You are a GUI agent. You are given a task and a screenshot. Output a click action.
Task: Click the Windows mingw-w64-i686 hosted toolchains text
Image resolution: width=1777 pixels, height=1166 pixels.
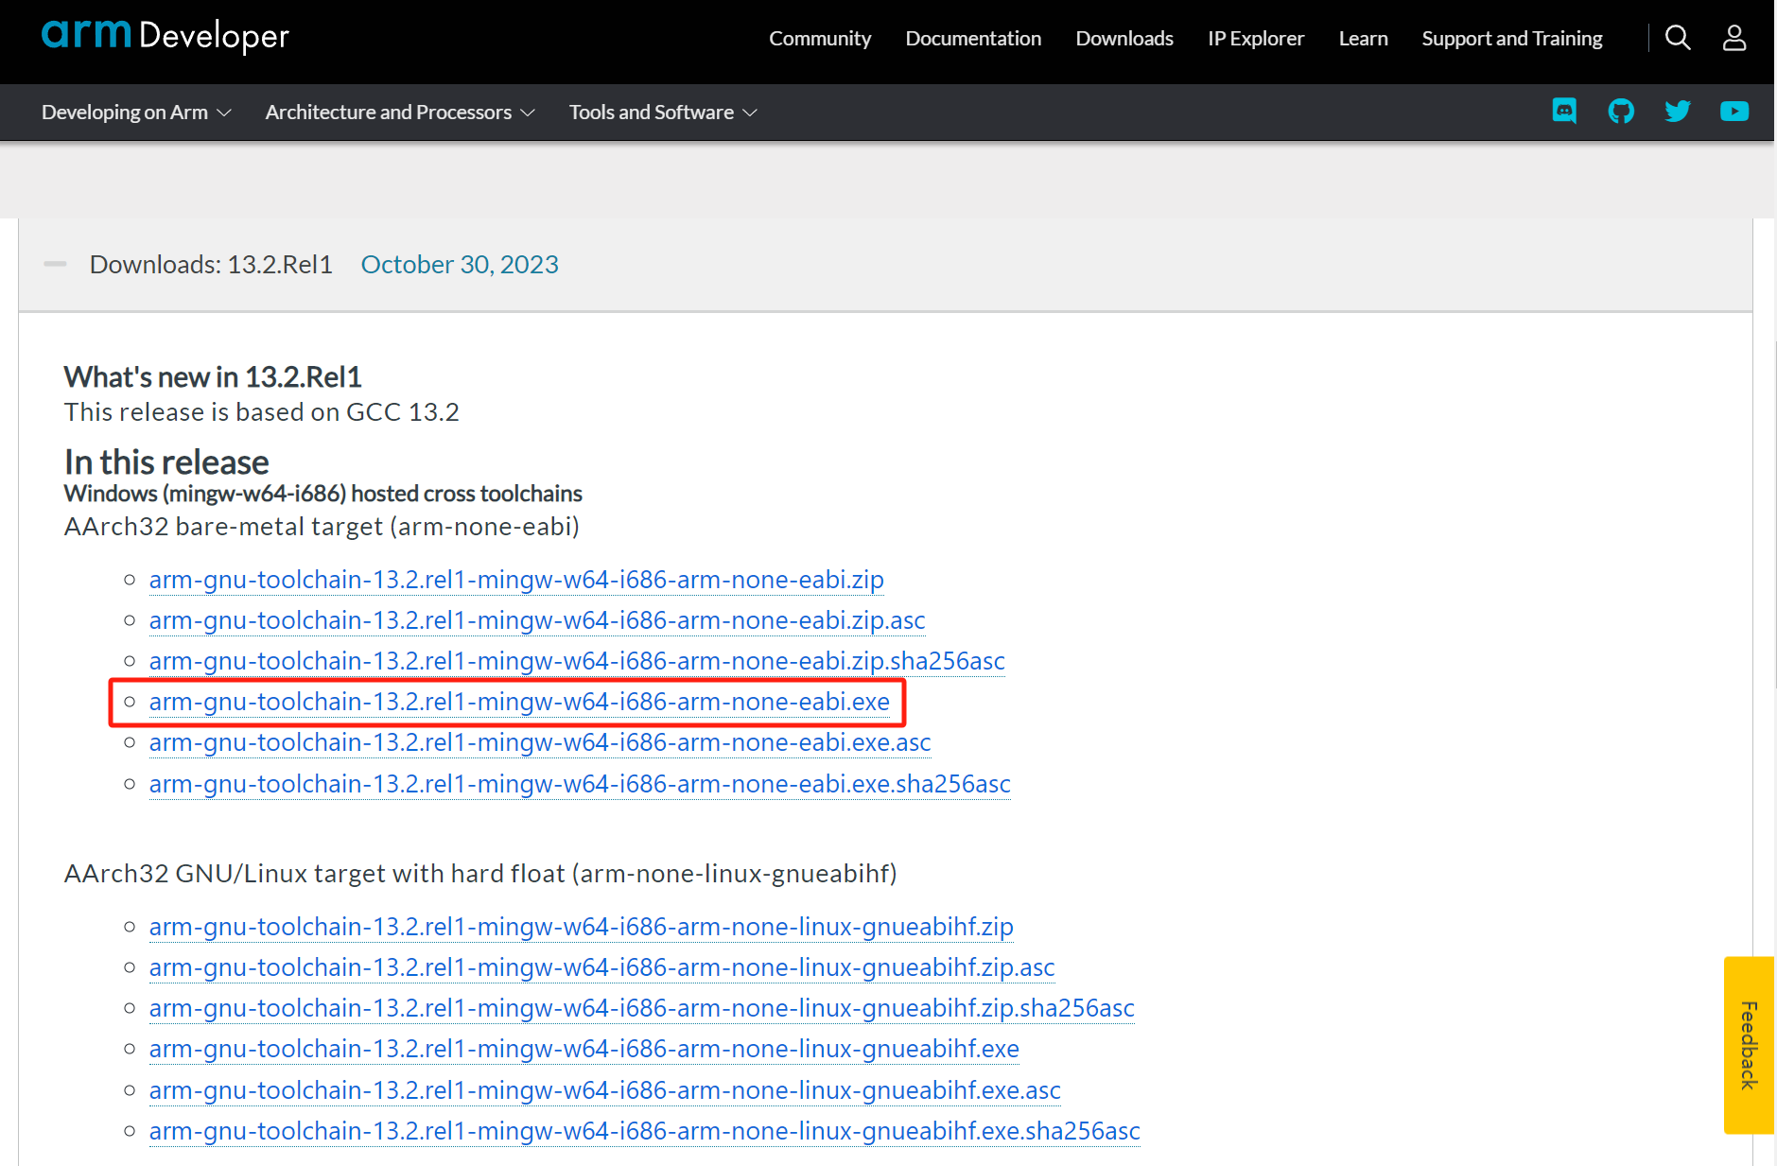[x=323, y=494]
